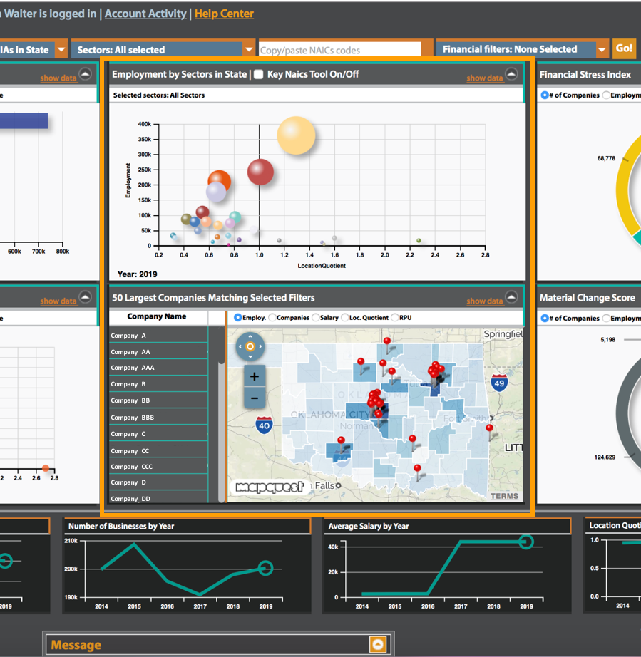Click the MapQuest logo on the map
This screenshot has width=641, height=657.
(270, 487)
